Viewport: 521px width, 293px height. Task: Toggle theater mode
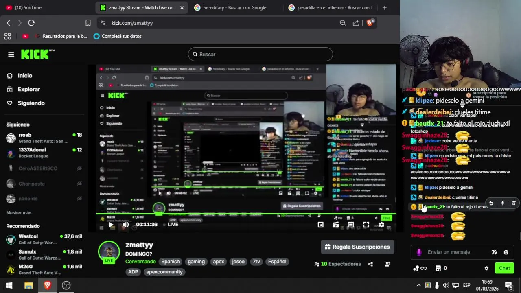351,225
